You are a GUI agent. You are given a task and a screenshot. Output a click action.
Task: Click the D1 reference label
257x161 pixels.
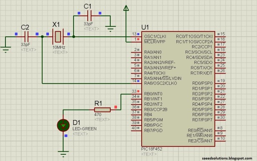pos(76,123)
